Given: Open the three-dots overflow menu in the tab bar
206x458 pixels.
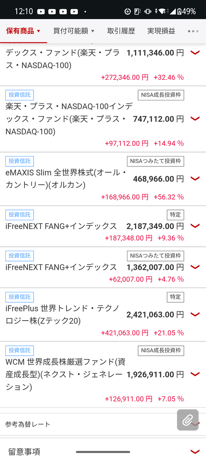Looking at the screenshot, I should tap(193, 31).
